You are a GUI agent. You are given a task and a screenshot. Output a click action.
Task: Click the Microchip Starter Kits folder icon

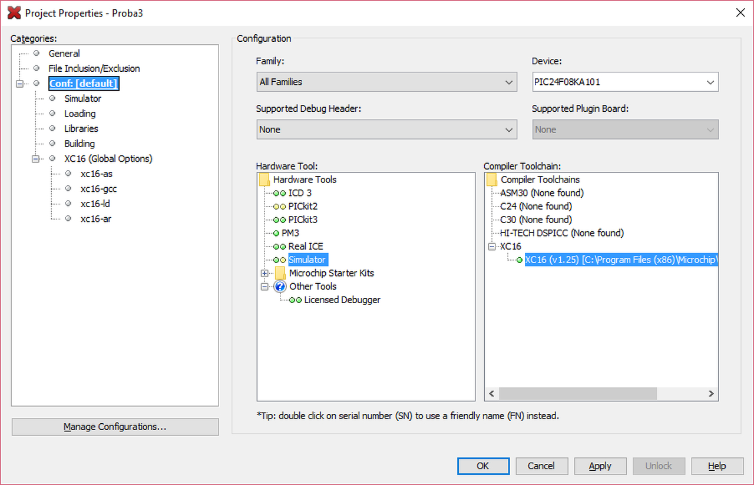pos(280,273)
